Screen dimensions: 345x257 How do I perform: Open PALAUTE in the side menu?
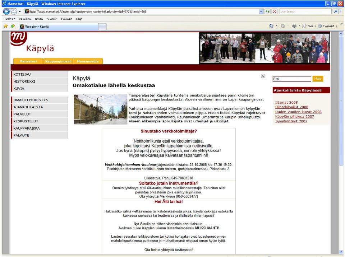coord(40,135)
